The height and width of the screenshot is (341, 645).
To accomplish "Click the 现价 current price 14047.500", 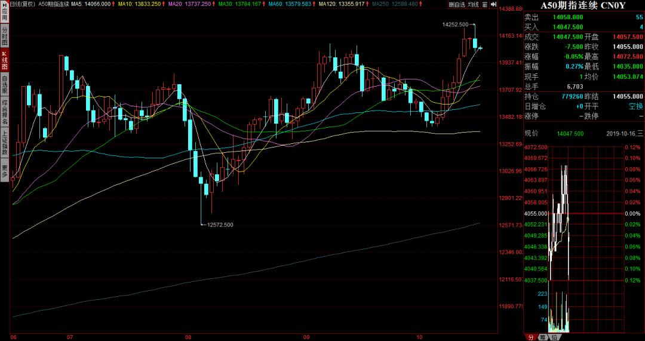I will click(x=570, y=134).
